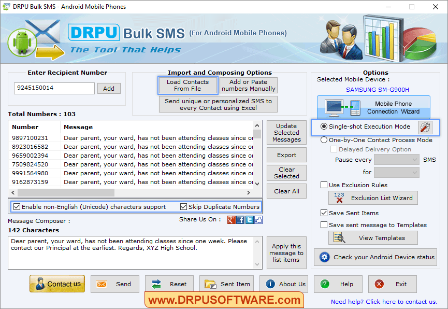Toggle non-English Unicode characters support
Viewport: 448px width, 309px height.
pos(17,206)
